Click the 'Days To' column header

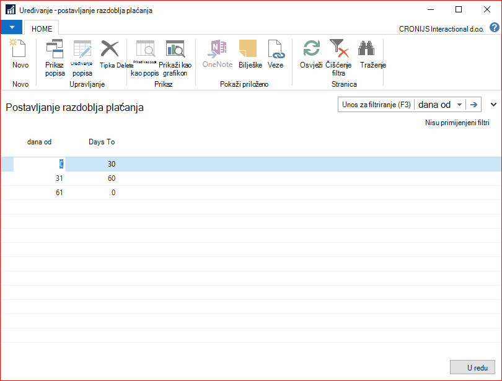click(102, 142)
